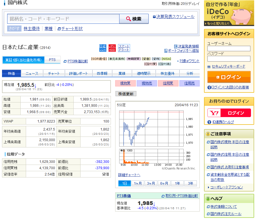
Task: Open 株式情報について help link
Action: pos(223,207)
